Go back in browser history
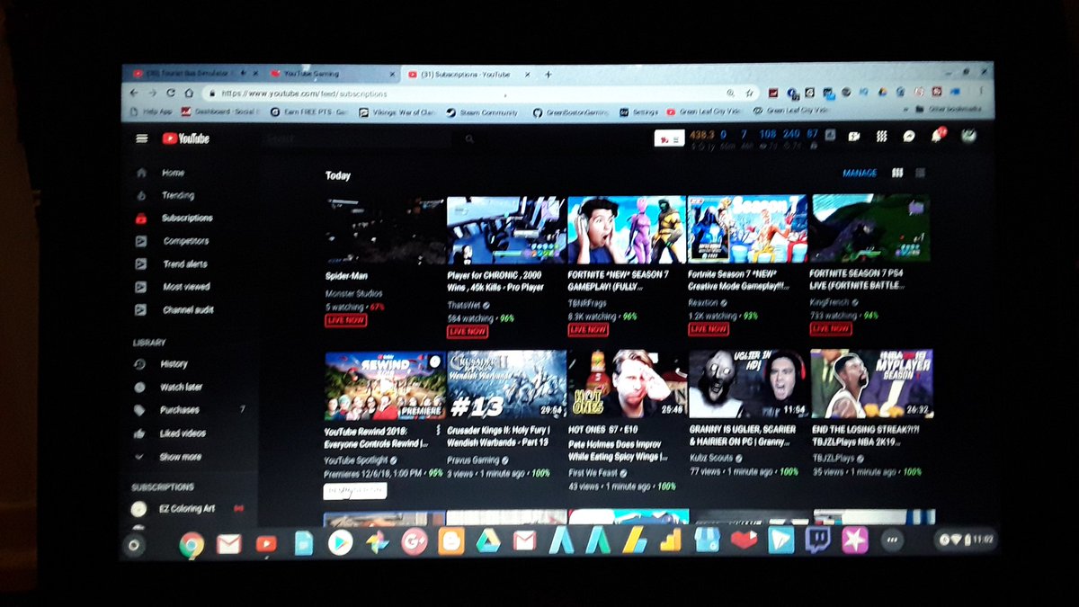1079x607 pixels. [134, 93]
